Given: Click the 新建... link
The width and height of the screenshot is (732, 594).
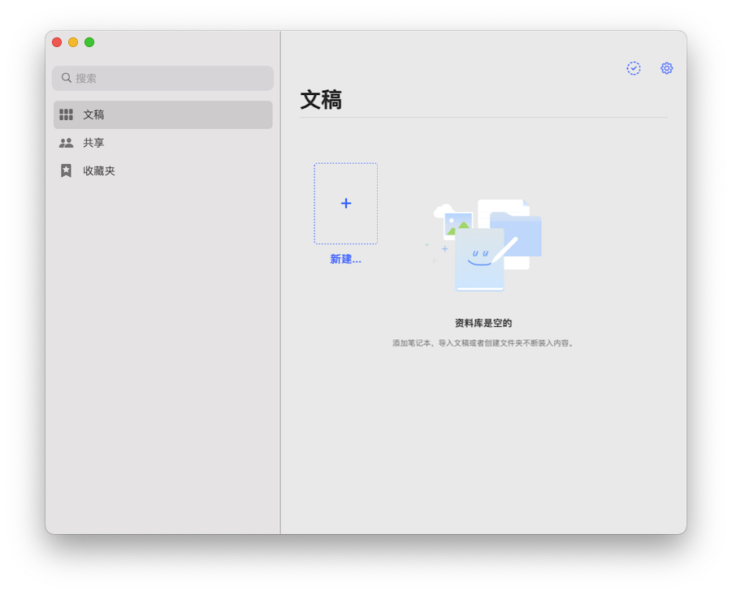Looking at the screenshot, I should 345,259.
